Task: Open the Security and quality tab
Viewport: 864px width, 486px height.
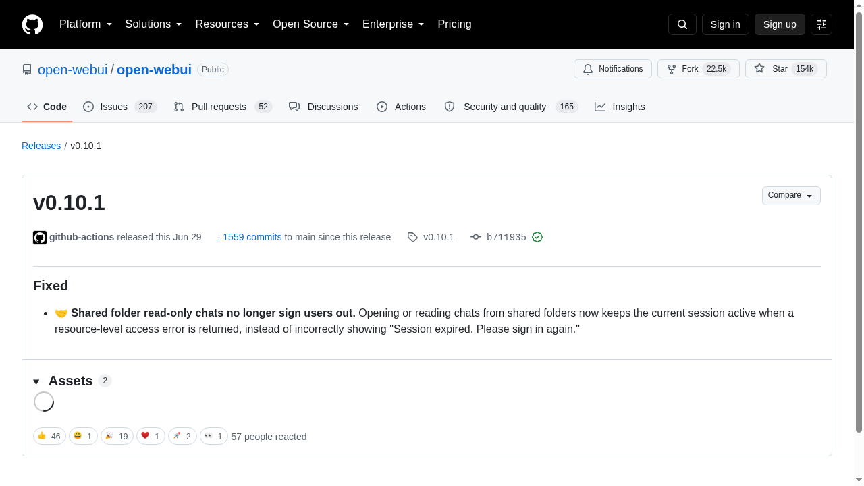Action: pos(511,107)
